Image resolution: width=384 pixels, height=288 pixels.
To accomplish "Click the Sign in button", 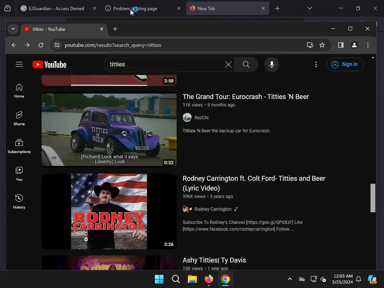I will tap(345, 64).
